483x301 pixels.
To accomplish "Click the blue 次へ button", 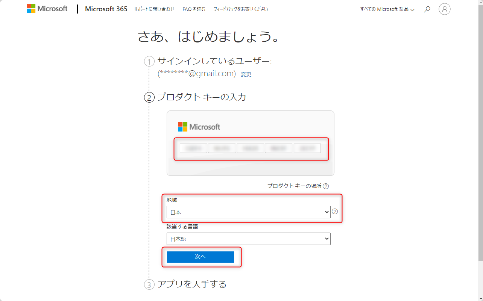I will [x=200, y=257].
